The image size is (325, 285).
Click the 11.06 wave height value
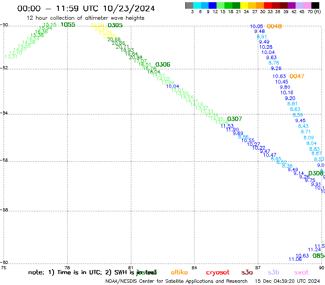coord(295,259)
